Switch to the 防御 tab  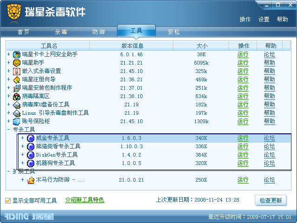(98, 32)
